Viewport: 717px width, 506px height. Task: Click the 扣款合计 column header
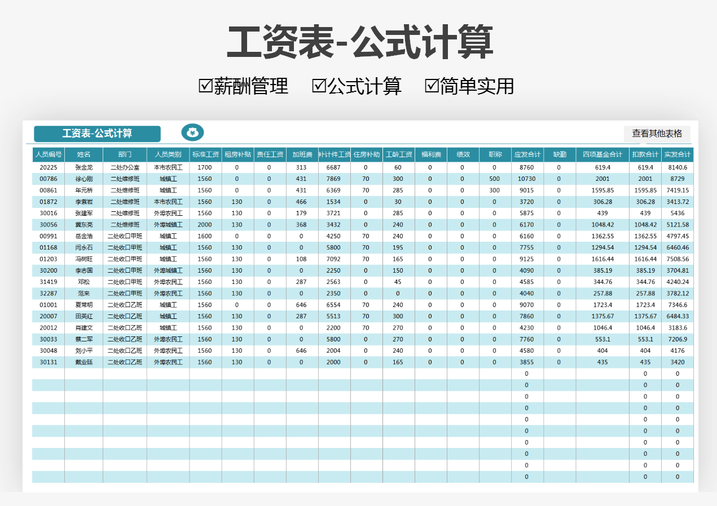pyautogui.click(x=645, y=154)
